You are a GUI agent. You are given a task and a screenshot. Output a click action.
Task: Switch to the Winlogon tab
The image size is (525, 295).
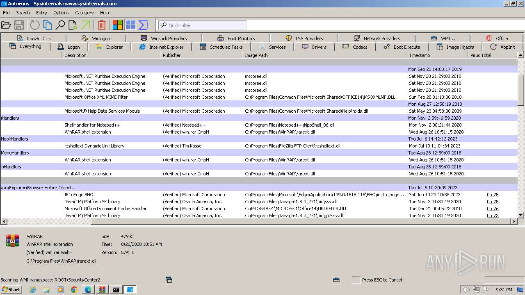(96, 38)
